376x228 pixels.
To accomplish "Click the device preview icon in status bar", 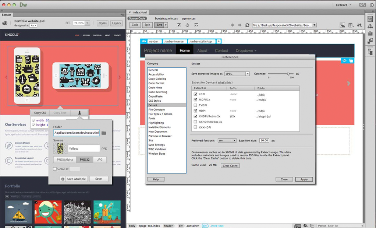I will tap(298, 225).
